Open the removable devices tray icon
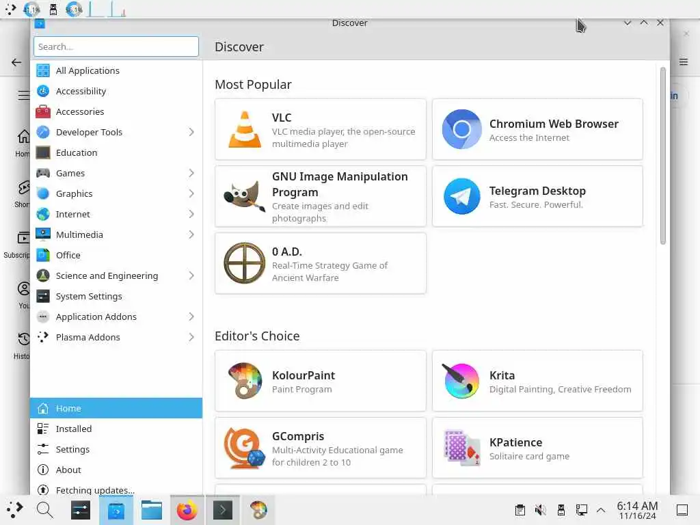The height and width of the screenshot is (525, 700). [561, 510]
